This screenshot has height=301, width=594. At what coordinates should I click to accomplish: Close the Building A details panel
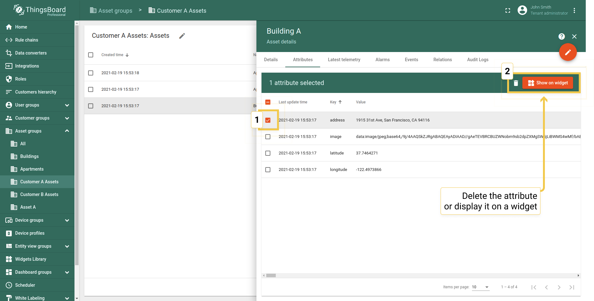574,36
